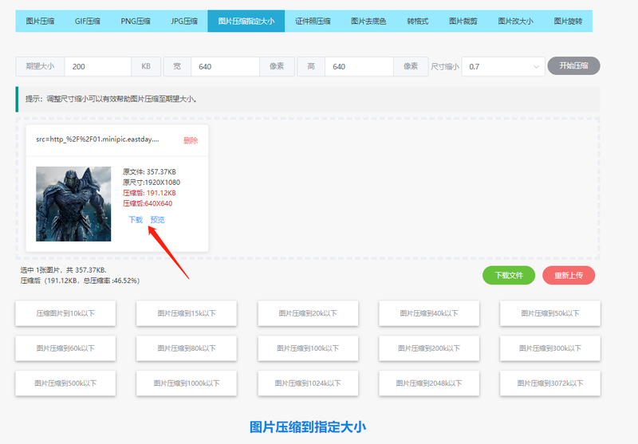Click the red 重新上传 button

tap(569, 275)
